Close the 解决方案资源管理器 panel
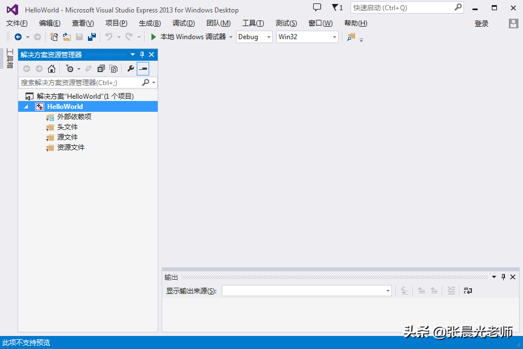The width and height of the screenshot is (523, 349). point(151,54)
